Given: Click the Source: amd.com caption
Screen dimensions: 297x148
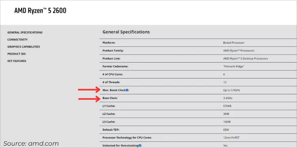Looking at the screenshot, I should [x=31, y=144].
